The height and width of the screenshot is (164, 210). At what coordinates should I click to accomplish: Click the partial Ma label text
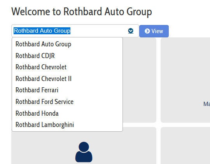pos(206,104)
